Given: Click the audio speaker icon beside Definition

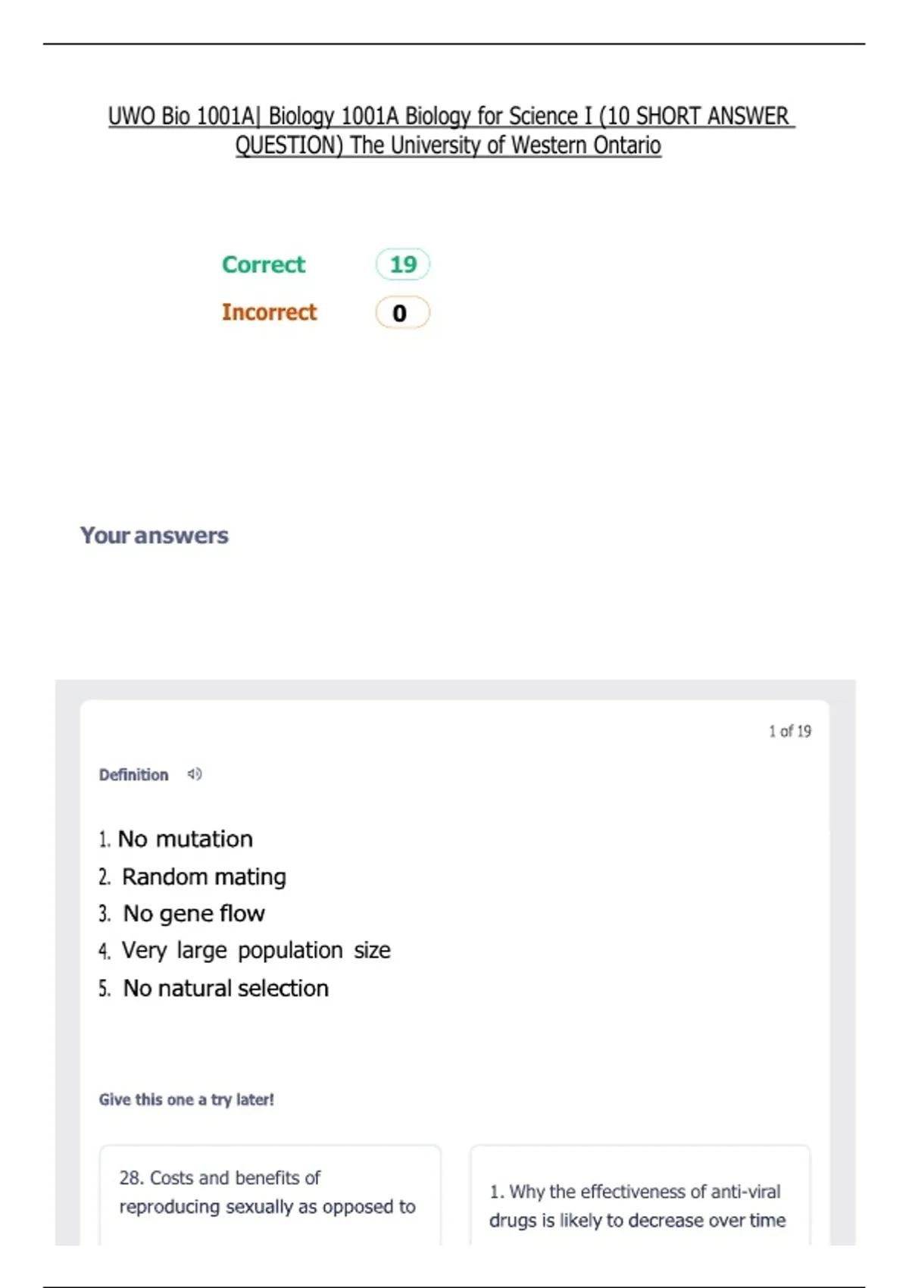Looking at the screenshot, I should coord(195,774).
